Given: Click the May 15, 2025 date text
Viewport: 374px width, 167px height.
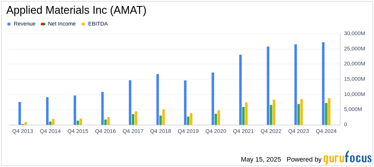Looking at the screenshot, I should click(x=261, y=160).
